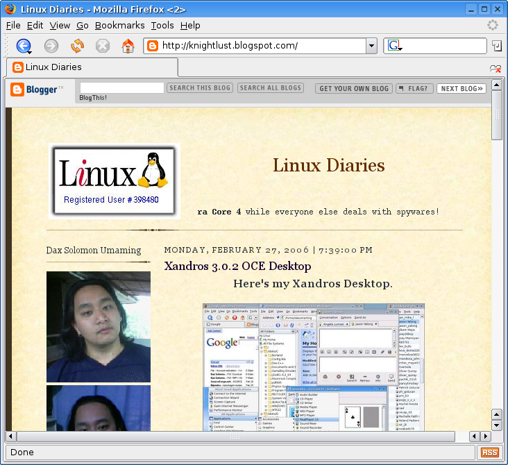Viewport: 508px width, 465px height.
Task: Click the Go button beside the search box
Action: 496,46
